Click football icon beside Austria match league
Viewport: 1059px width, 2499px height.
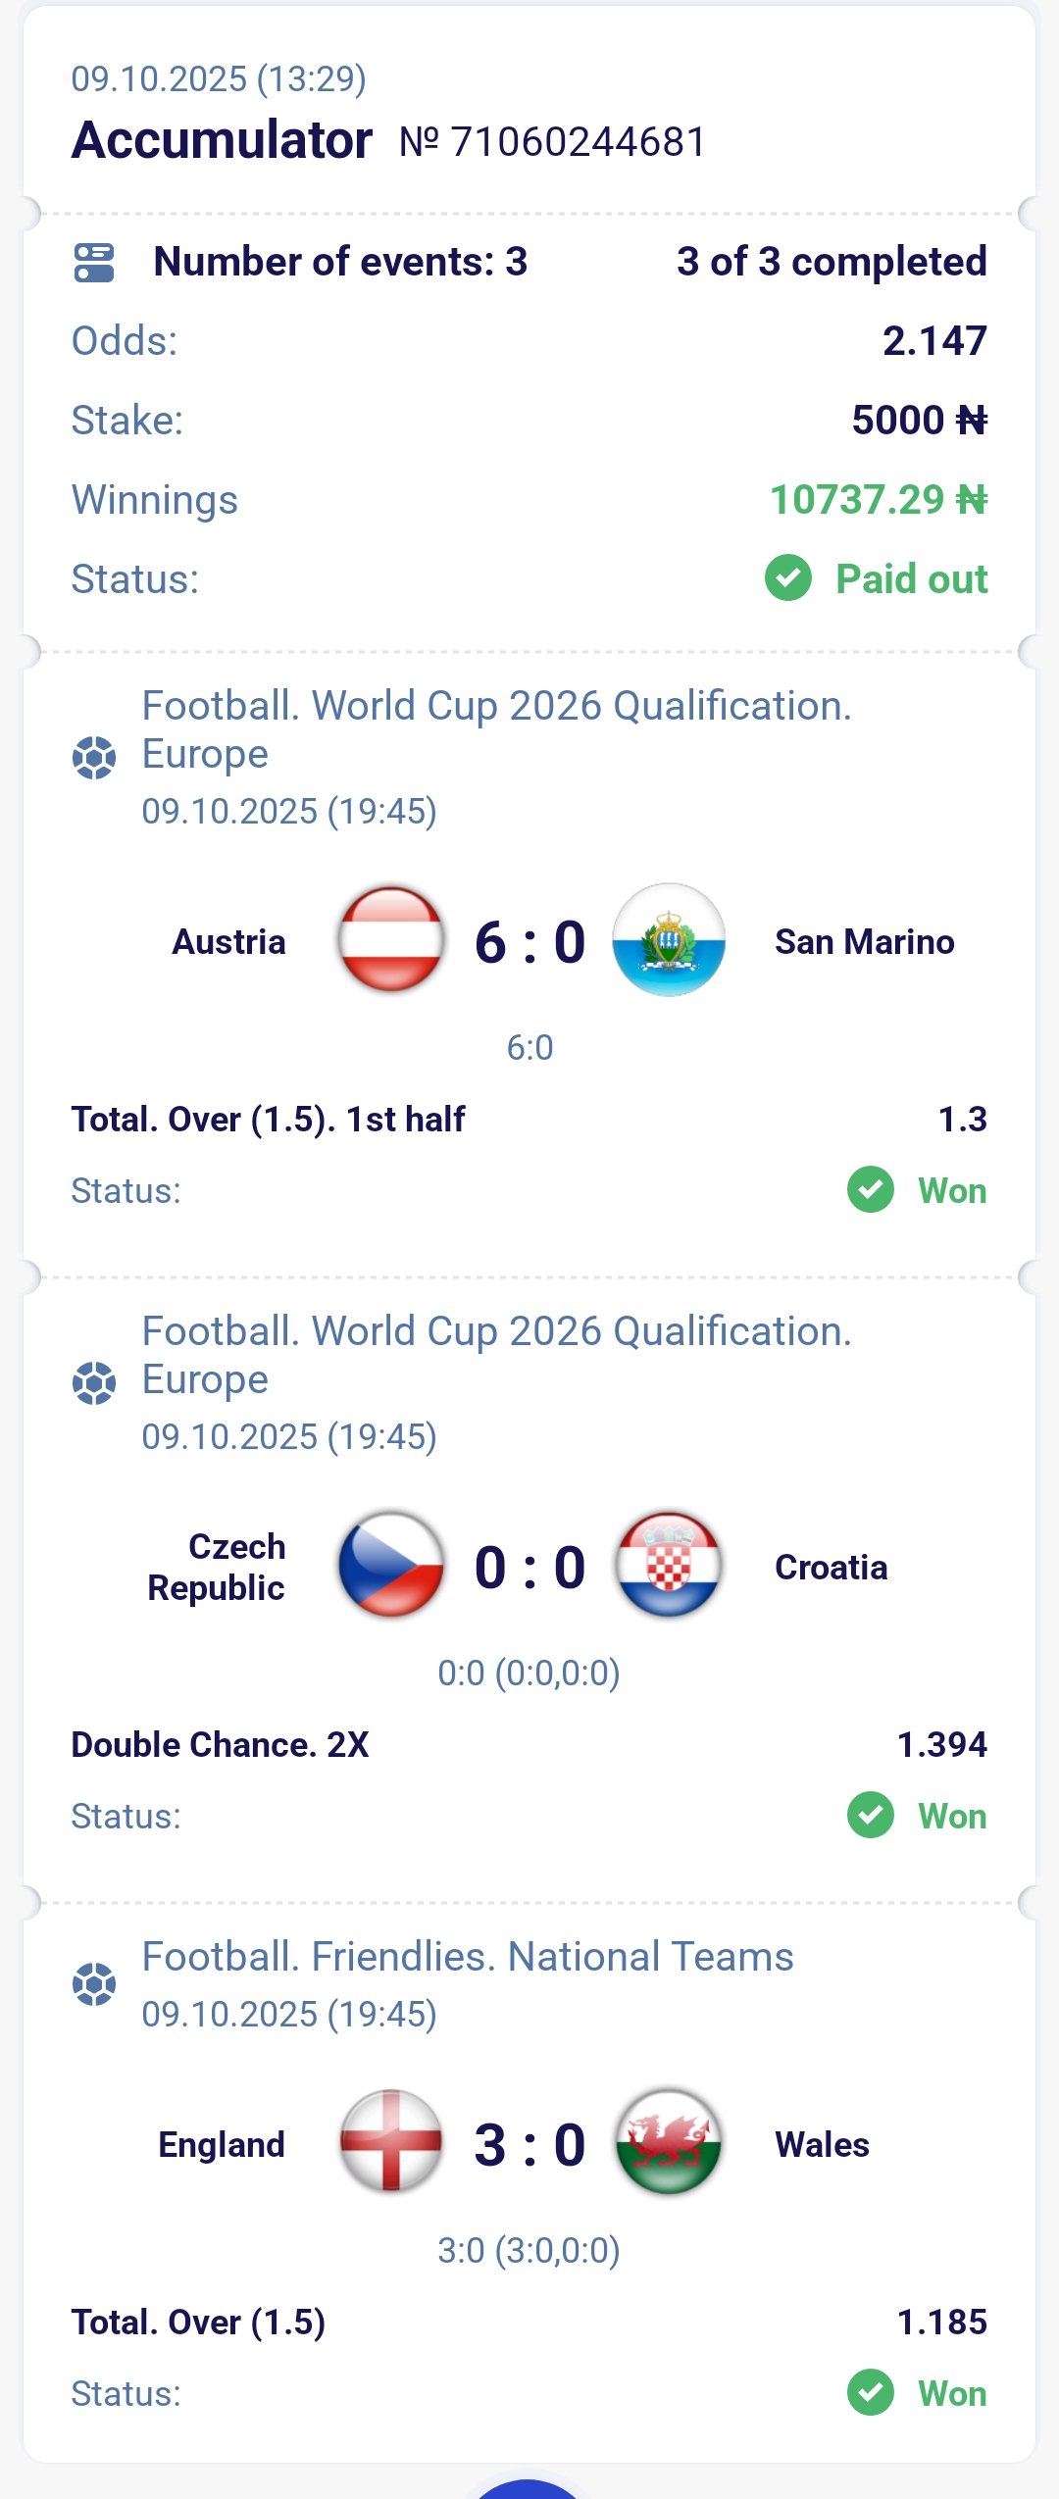[94, 757]
